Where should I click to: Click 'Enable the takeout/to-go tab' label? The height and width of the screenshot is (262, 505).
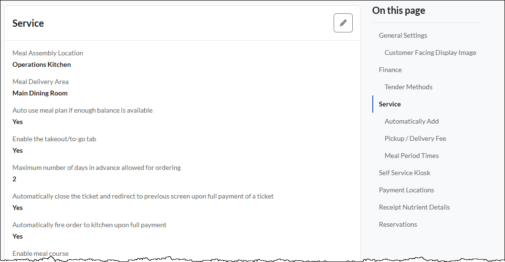click(54, 139)
